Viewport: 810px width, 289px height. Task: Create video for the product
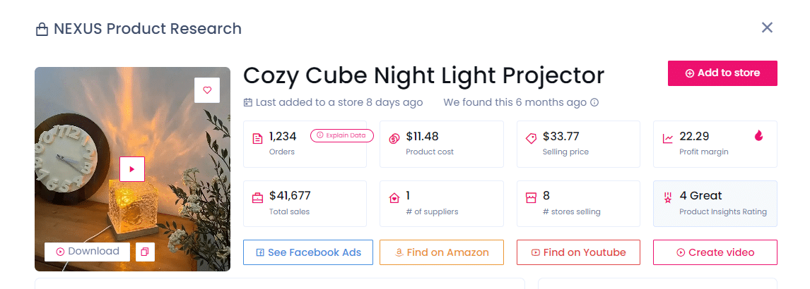coord(715,252)
